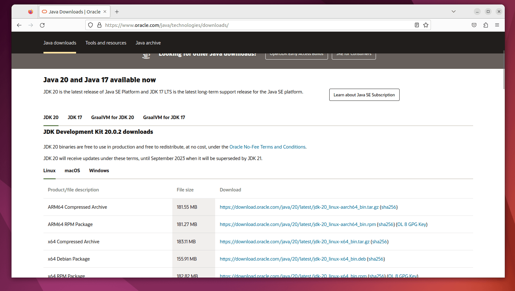Click the 'Product/file description' column header
The height and width of the screenshot is (291, 515).
pyautogui.click(x=73, y=190)
